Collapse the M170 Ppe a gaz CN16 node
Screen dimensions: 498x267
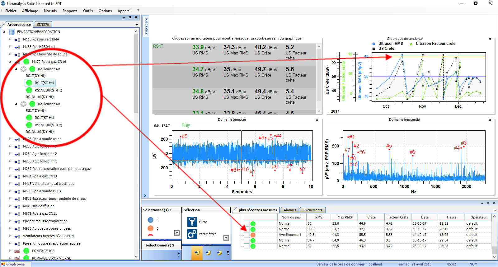[x=10, y=62]
